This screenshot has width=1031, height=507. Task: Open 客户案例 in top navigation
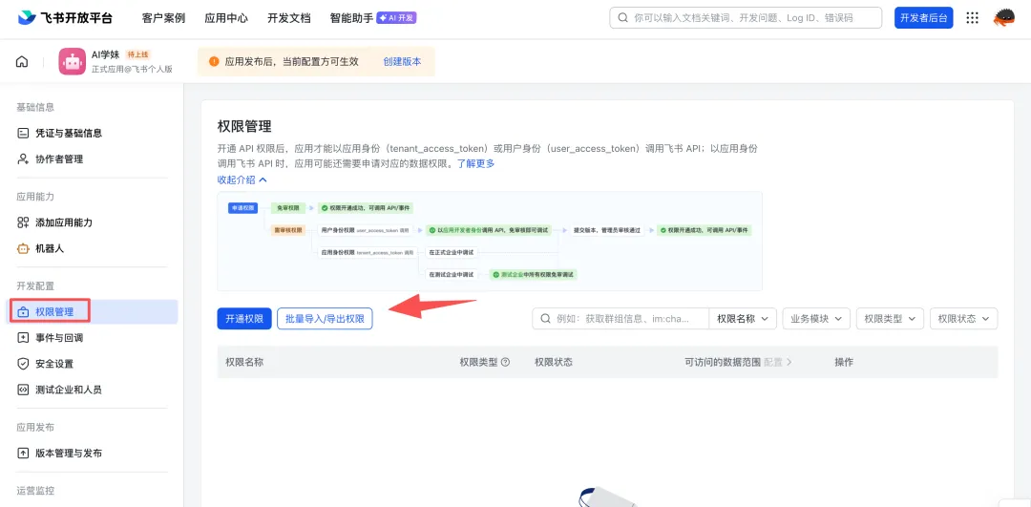click(164, 18)
